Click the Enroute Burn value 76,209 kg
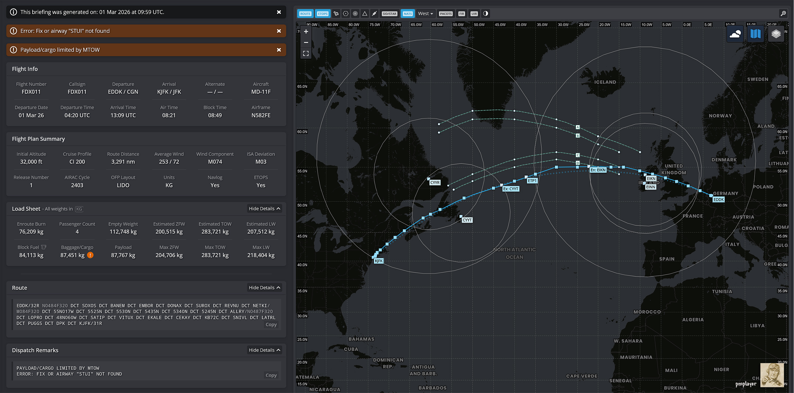The width and height of the screenshot is (794, 393). click(31, 232)
